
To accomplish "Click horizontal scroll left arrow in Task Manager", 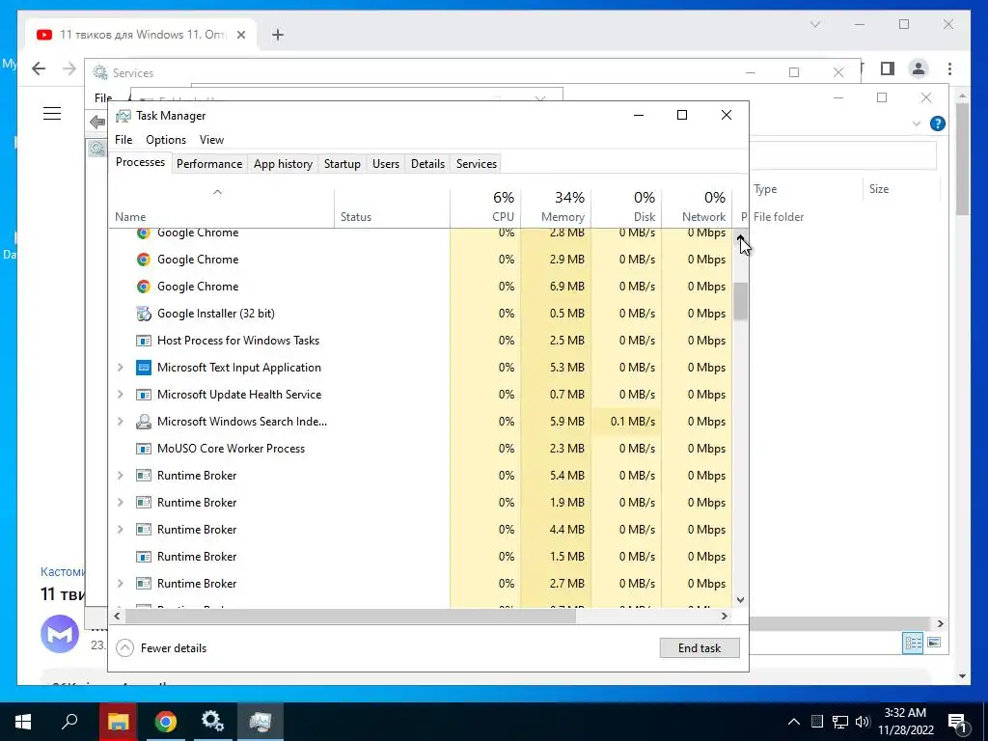I will pyautogui.click(x=117, y=617).
